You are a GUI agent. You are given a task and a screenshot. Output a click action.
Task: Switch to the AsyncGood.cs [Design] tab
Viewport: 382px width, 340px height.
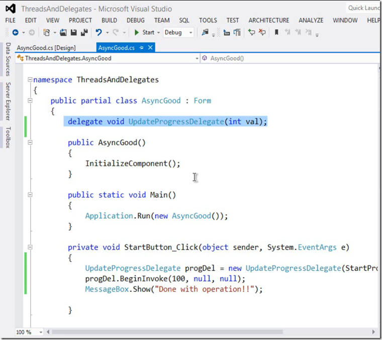point(46,48)
